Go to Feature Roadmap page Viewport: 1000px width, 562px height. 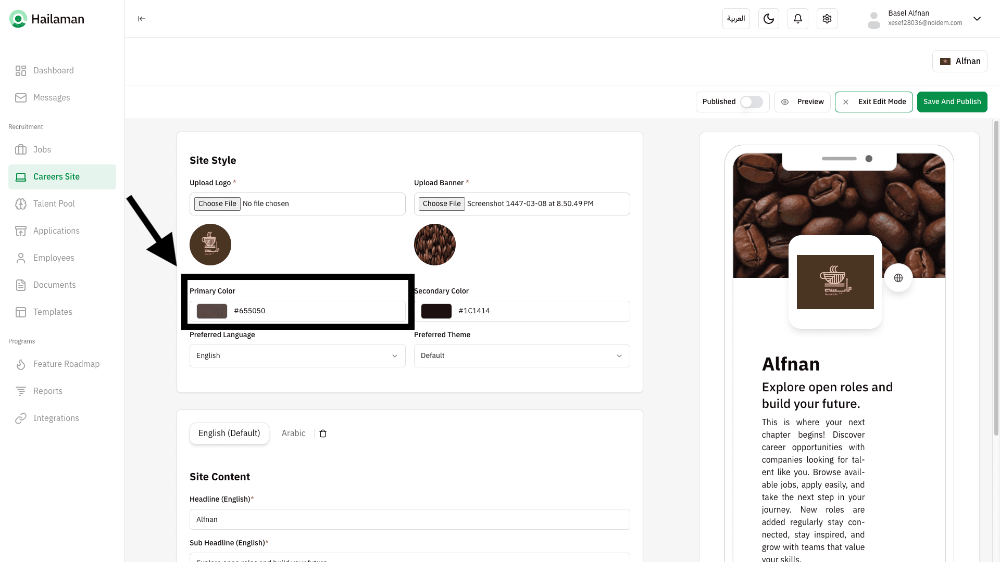tap(66, 364)
